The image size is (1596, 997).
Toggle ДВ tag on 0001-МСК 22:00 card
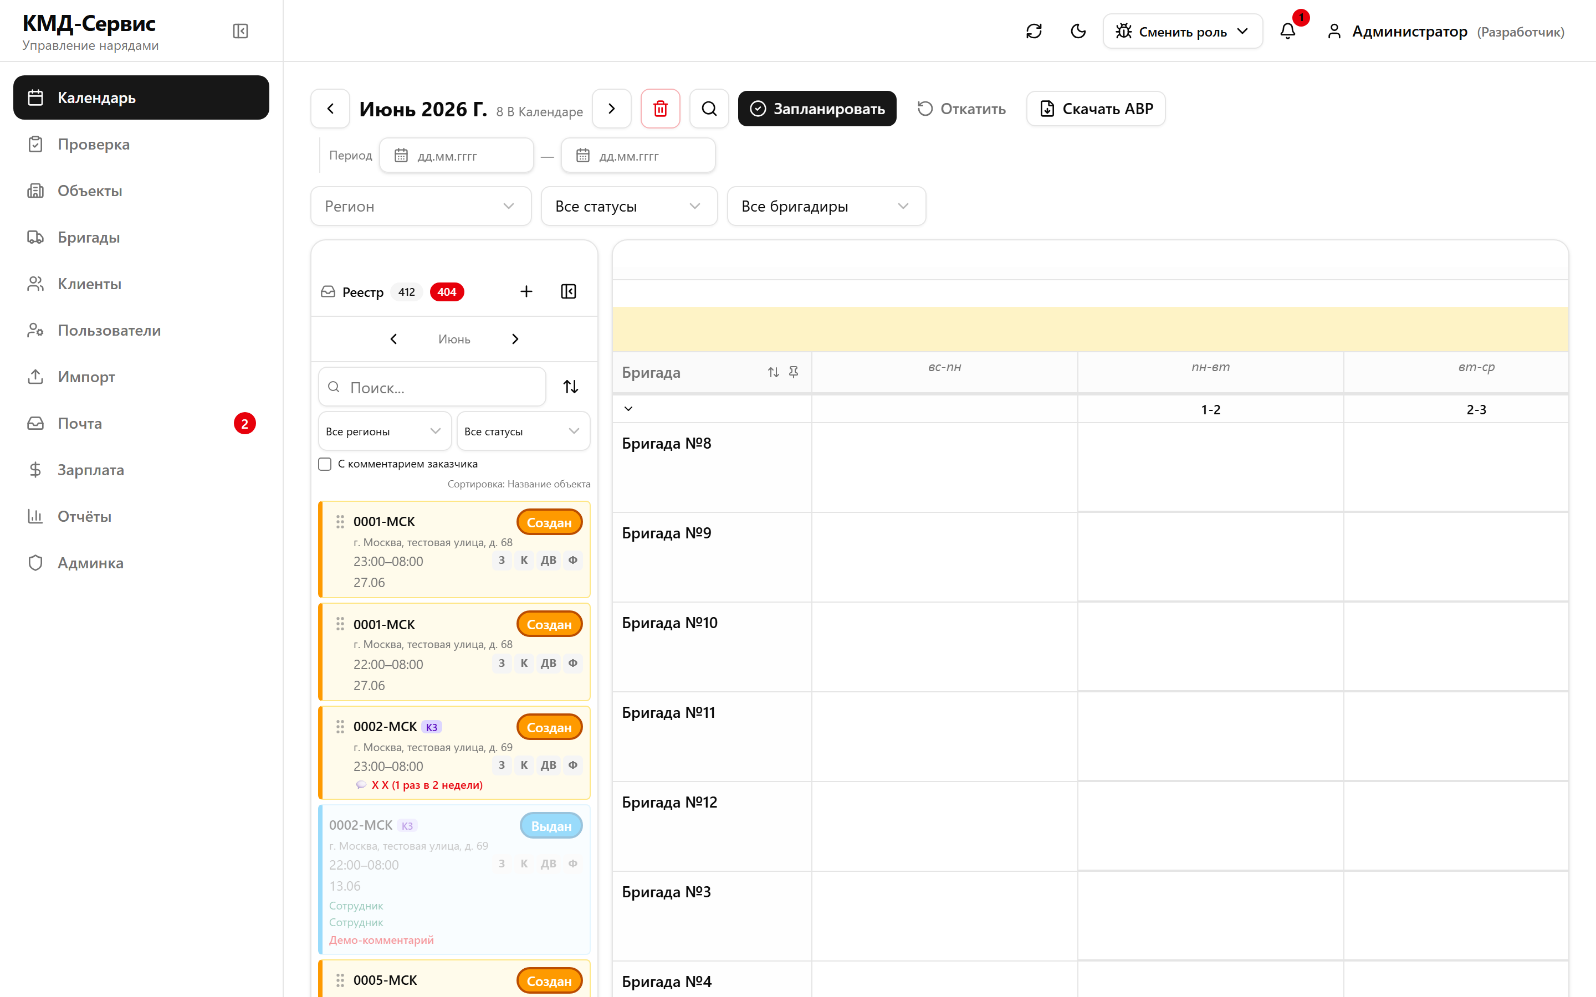point(549,662)
